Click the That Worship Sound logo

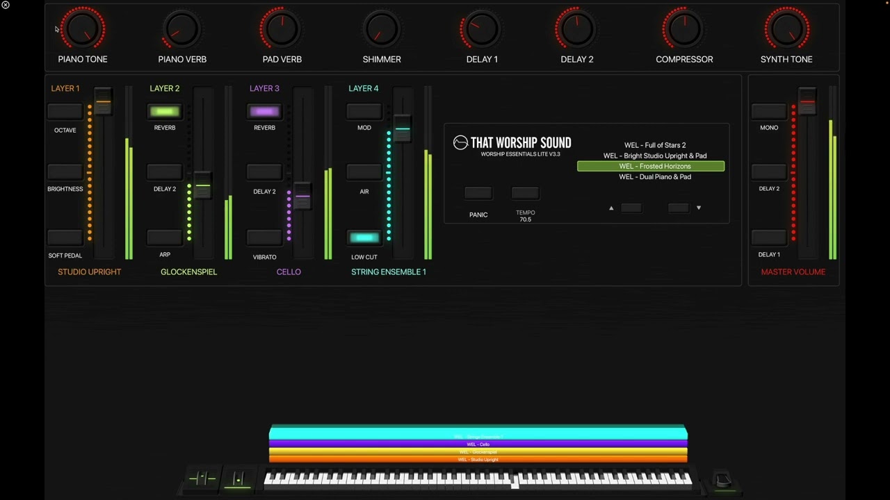(x=512, y=142)
